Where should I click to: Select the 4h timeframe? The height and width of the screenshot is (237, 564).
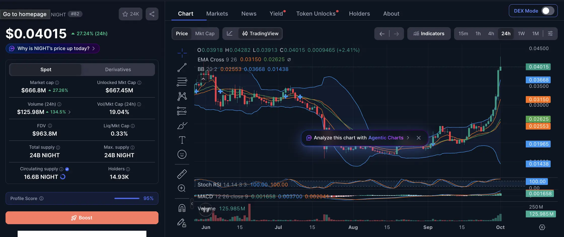(x=491, y=33)
